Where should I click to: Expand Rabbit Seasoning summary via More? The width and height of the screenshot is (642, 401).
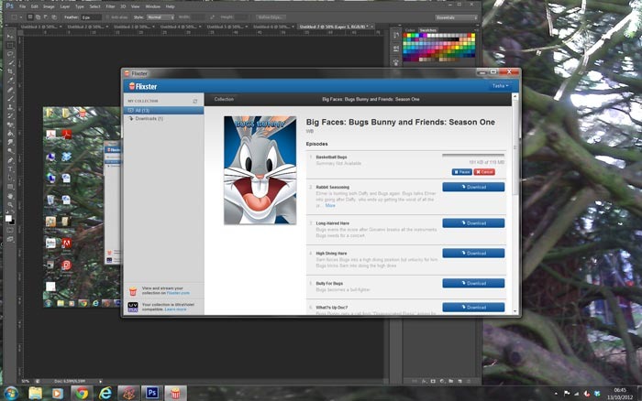click(330, 206)
